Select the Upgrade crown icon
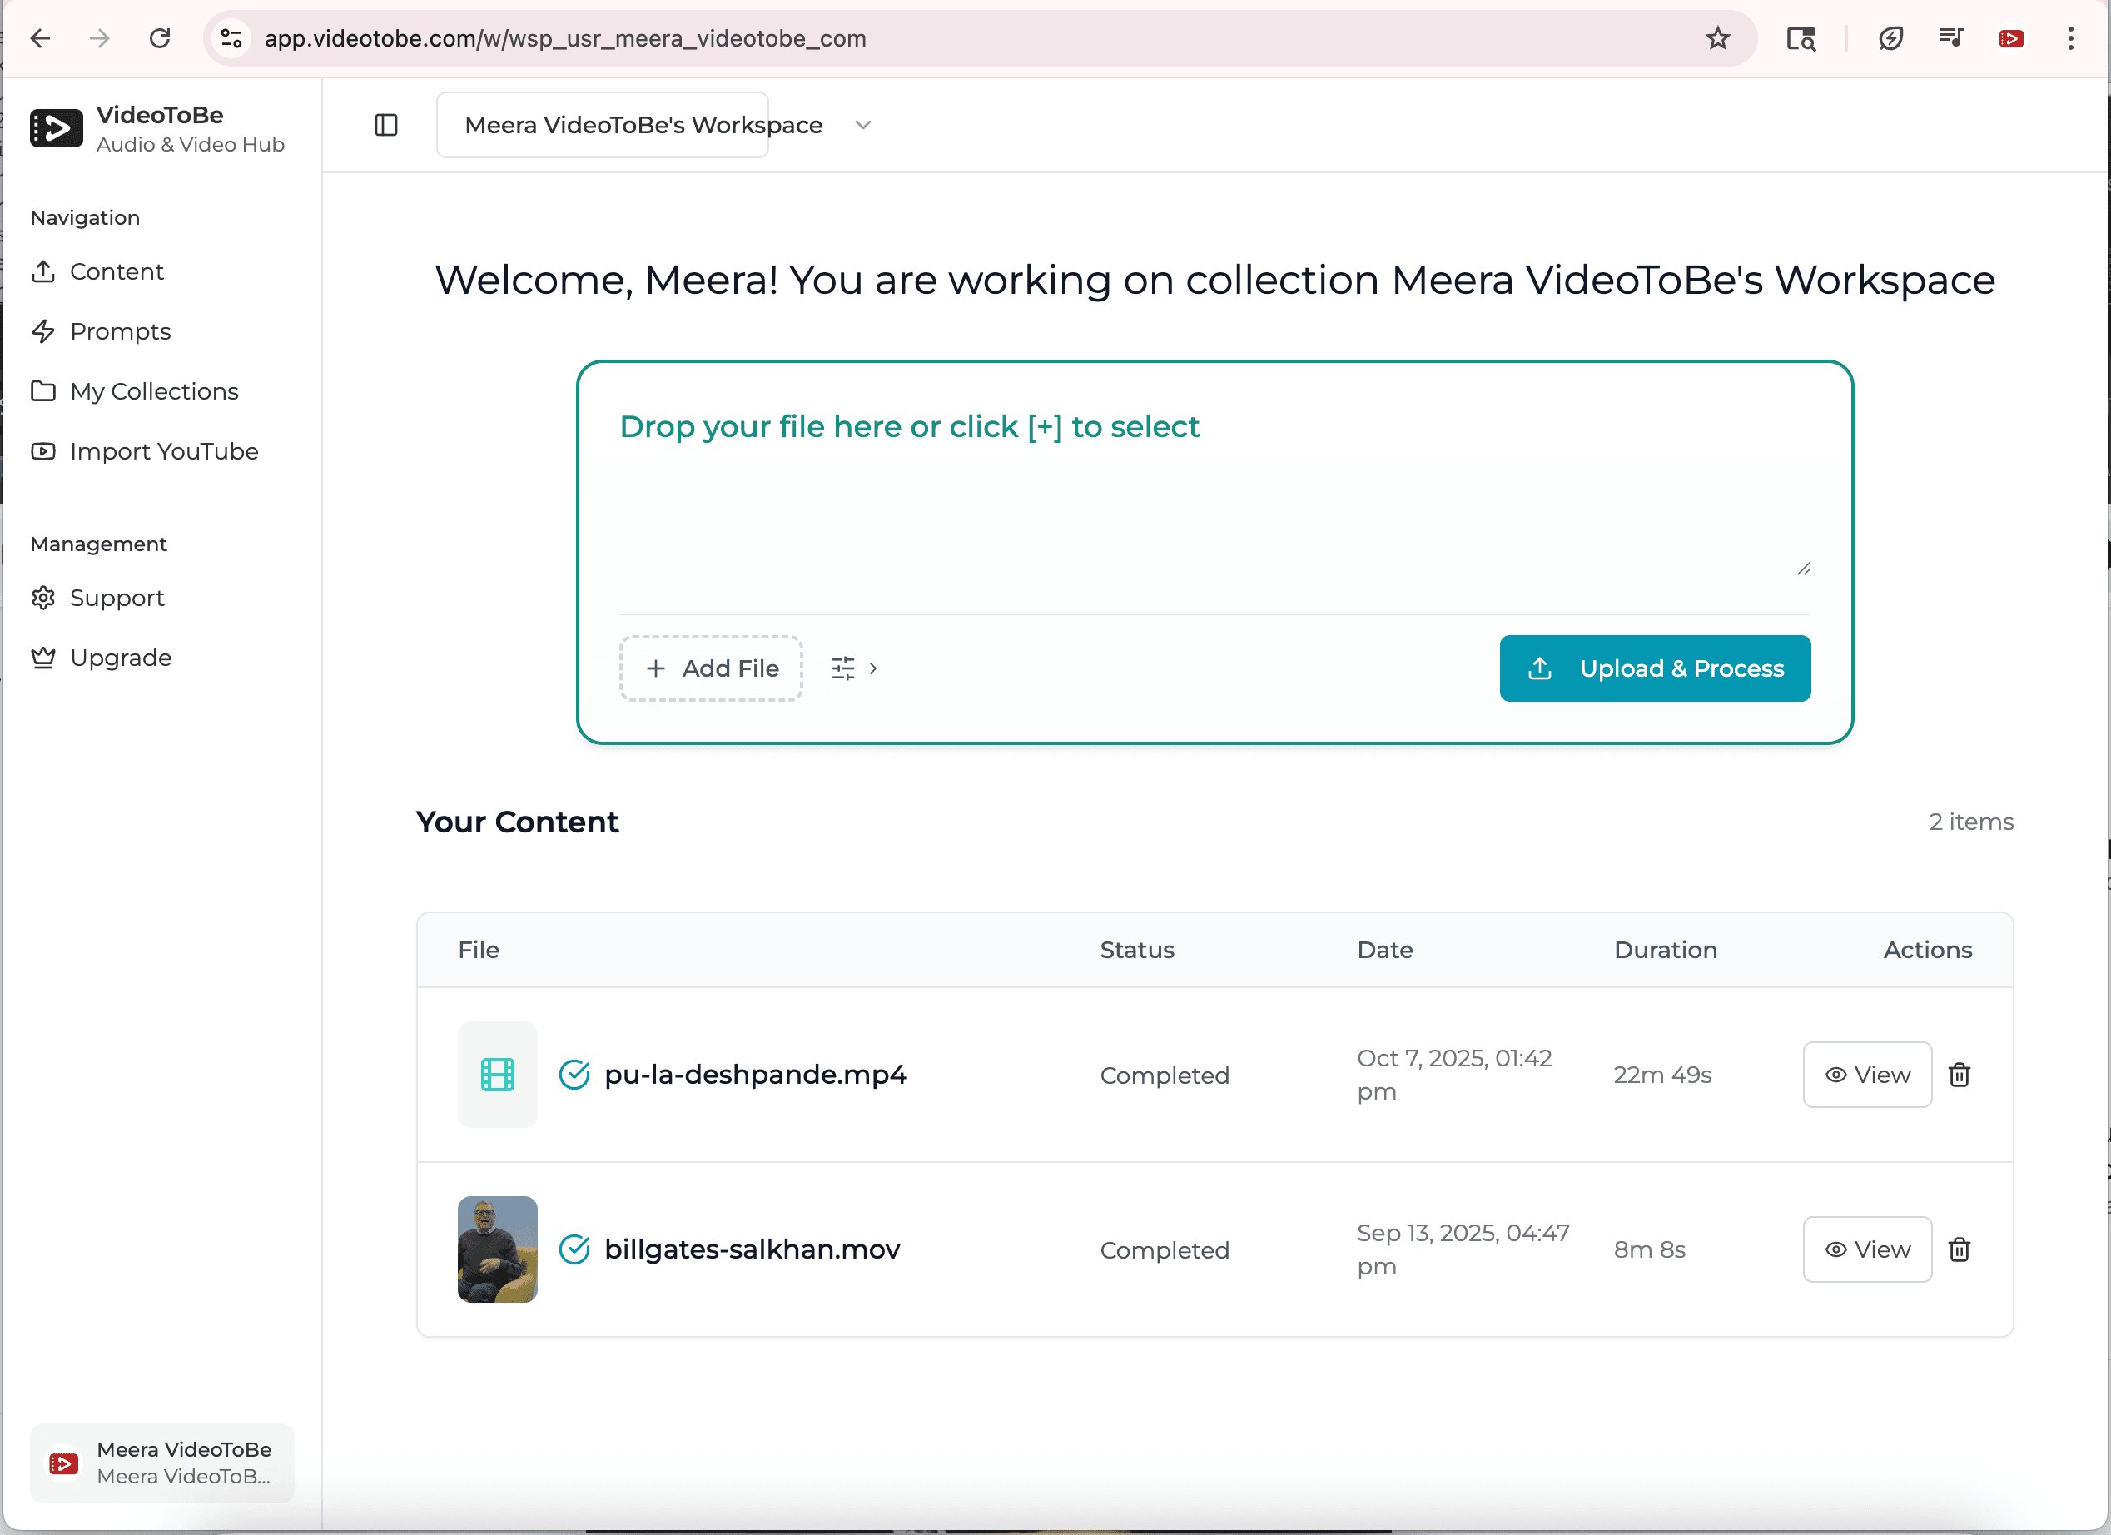 pos(44,656)
